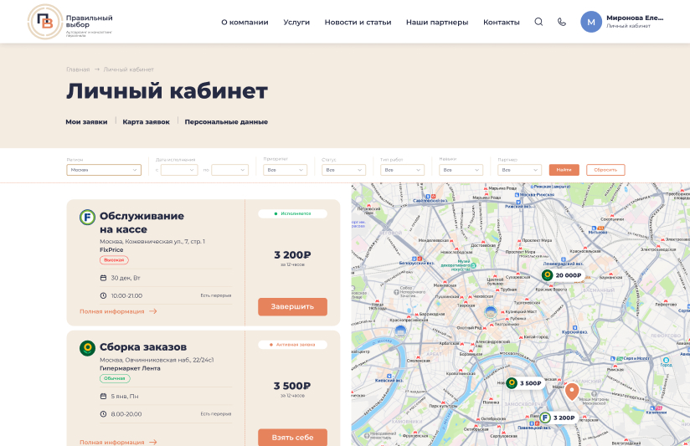Viewport: 690px width, 446px height.
Task: Click the Активная заявка status badge
Action: pyautogui.click(x=292, y=345)
